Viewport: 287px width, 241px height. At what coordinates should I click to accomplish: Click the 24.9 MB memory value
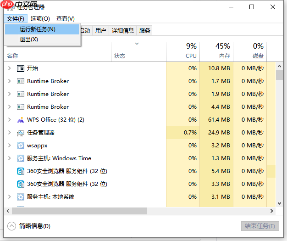click(x=219, y=133)
